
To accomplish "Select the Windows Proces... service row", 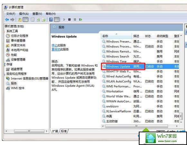I will [140, 47].
